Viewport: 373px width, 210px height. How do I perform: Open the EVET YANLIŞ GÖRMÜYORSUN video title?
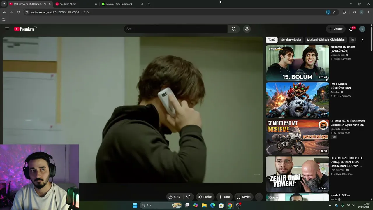click(341, 86)
